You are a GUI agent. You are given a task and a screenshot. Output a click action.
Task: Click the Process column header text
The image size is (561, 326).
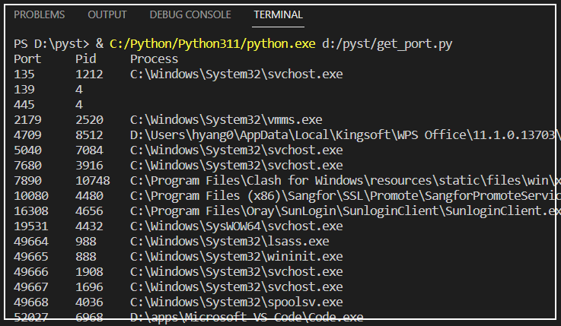coord(154,59)
